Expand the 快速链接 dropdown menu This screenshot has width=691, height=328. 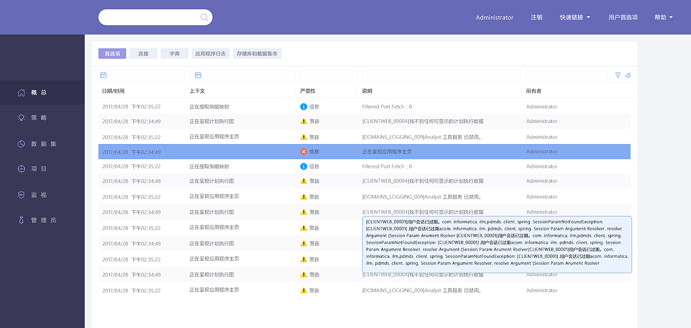click(x=574, y=17)
